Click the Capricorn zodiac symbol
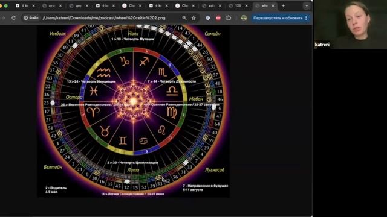 click(x=125, y=61)
